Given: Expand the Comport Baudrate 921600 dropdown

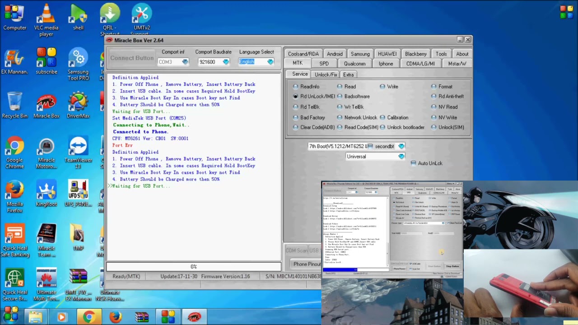Looking at the screenshot, I should 226,62.
